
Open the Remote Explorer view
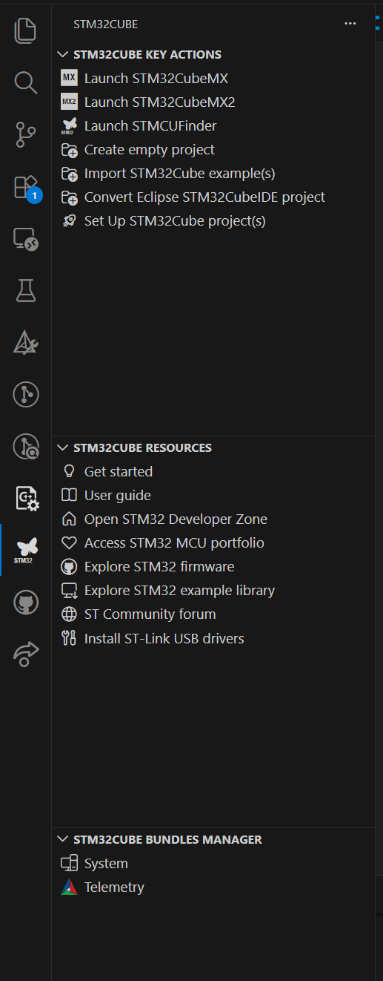click(25, 239)
